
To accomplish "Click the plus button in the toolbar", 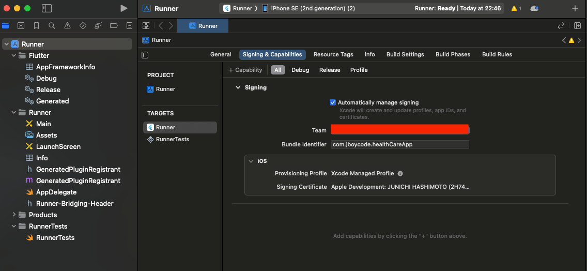I will [x=576, y=8].
